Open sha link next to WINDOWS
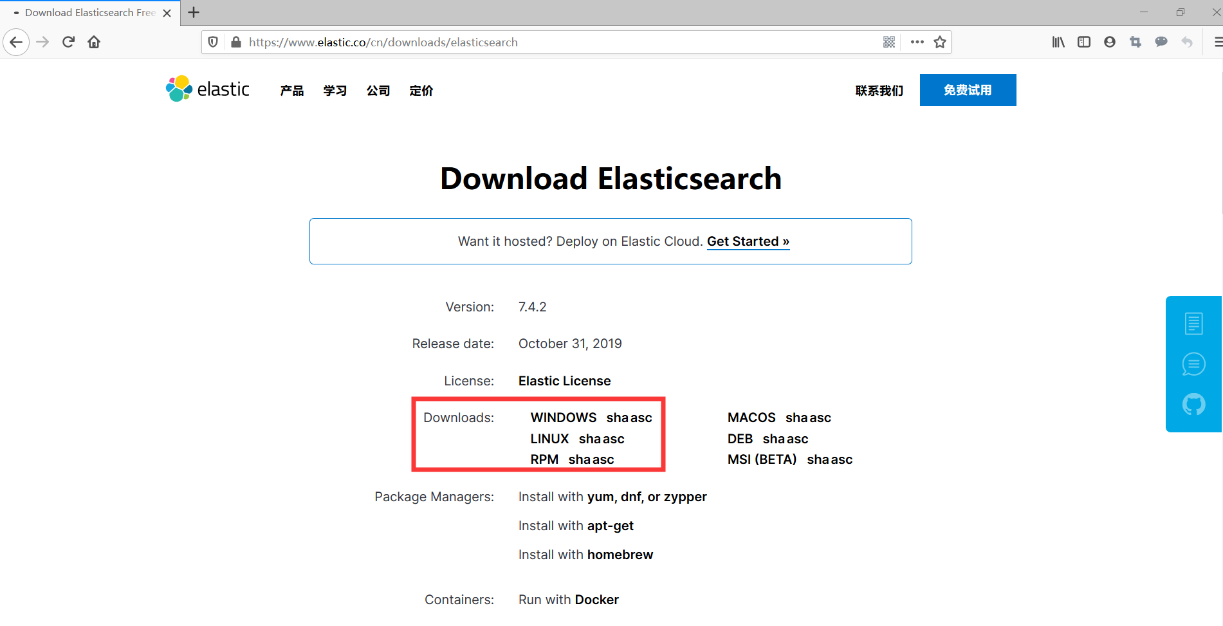Image resolution: width=1223 pixels, height=626 pixels. [618, 418]
